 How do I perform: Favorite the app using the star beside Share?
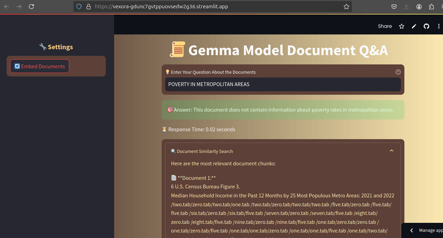(402, 26)
